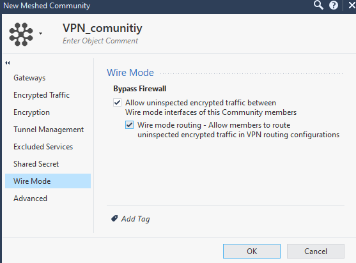Uncheck Allow uninspected encrypted traffic checkbox
The image size is (356, 263).
click(x=117, y=103)
